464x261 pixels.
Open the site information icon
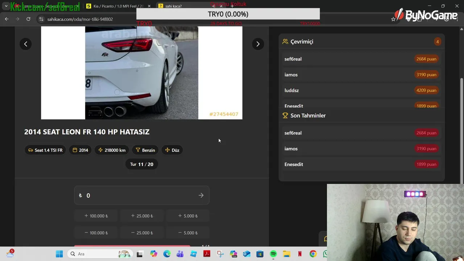click(41, 19)
